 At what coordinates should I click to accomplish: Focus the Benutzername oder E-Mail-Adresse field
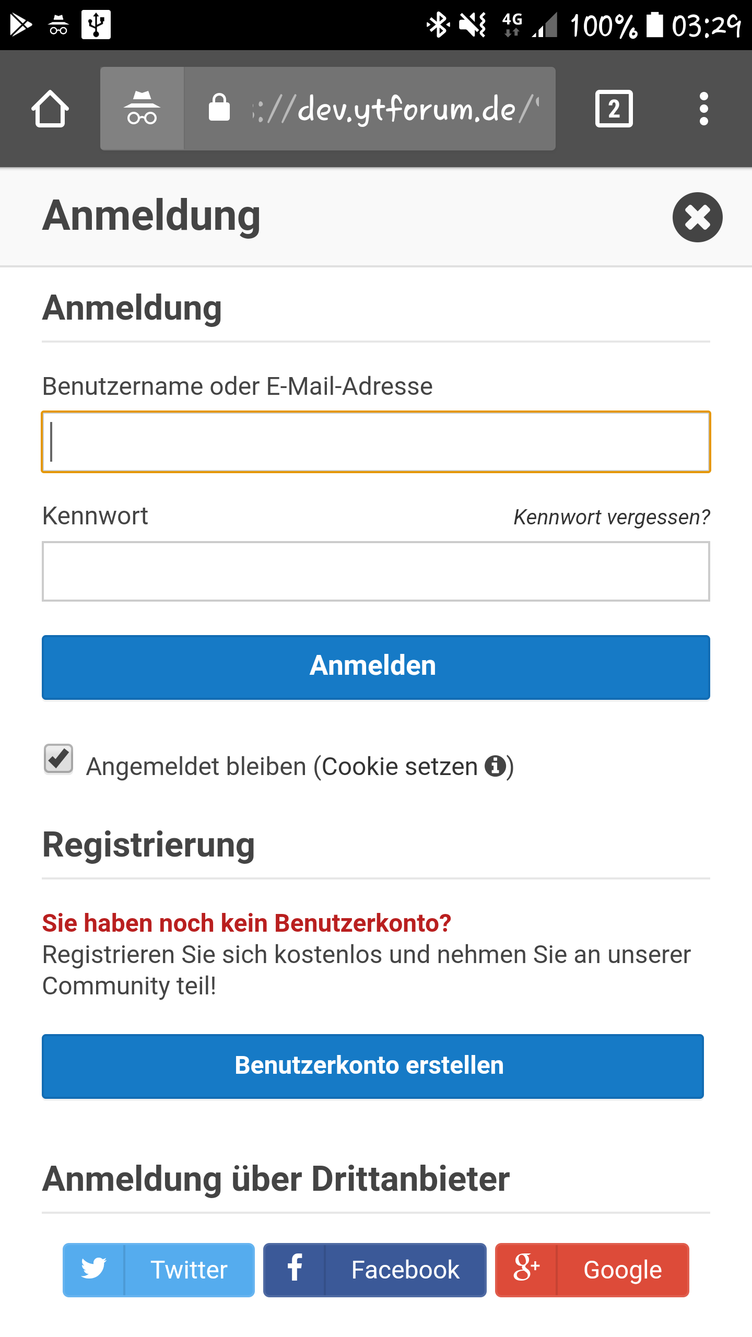pos(376,442)
